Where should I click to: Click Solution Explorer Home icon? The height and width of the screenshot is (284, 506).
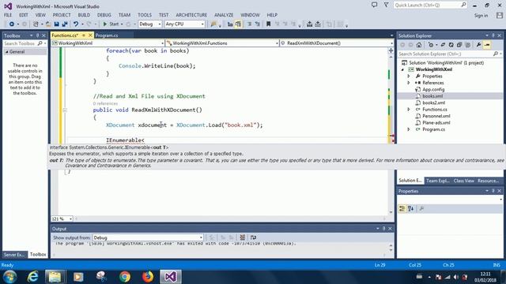click(x=419, y=45)
